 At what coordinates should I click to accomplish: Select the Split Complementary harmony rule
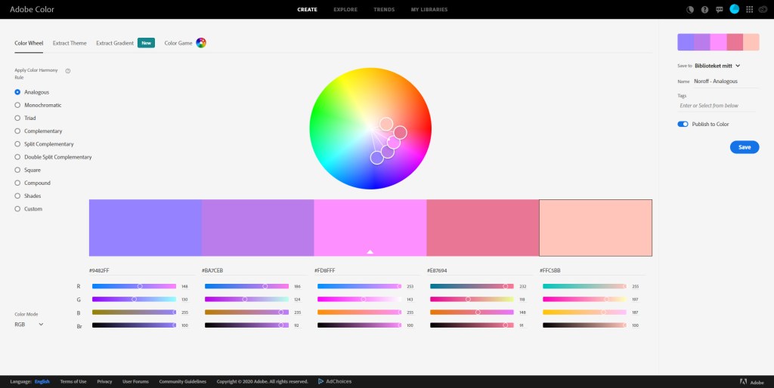click(x=18, y=144)
